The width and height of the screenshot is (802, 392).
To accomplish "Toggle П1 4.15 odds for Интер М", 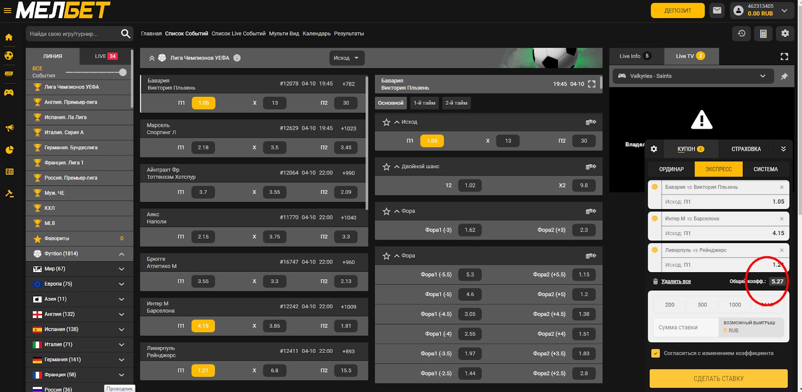I will point(203,326).
